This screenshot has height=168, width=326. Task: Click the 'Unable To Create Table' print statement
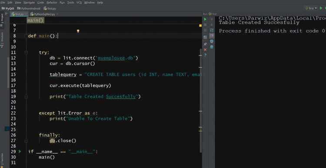[91, 119]
